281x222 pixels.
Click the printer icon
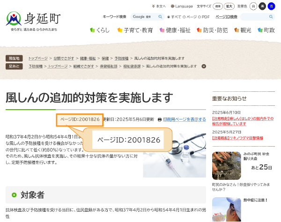[160, 119]
